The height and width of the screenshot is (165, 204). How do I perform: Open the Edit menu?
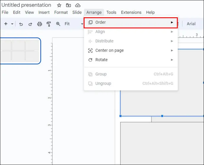17,12
